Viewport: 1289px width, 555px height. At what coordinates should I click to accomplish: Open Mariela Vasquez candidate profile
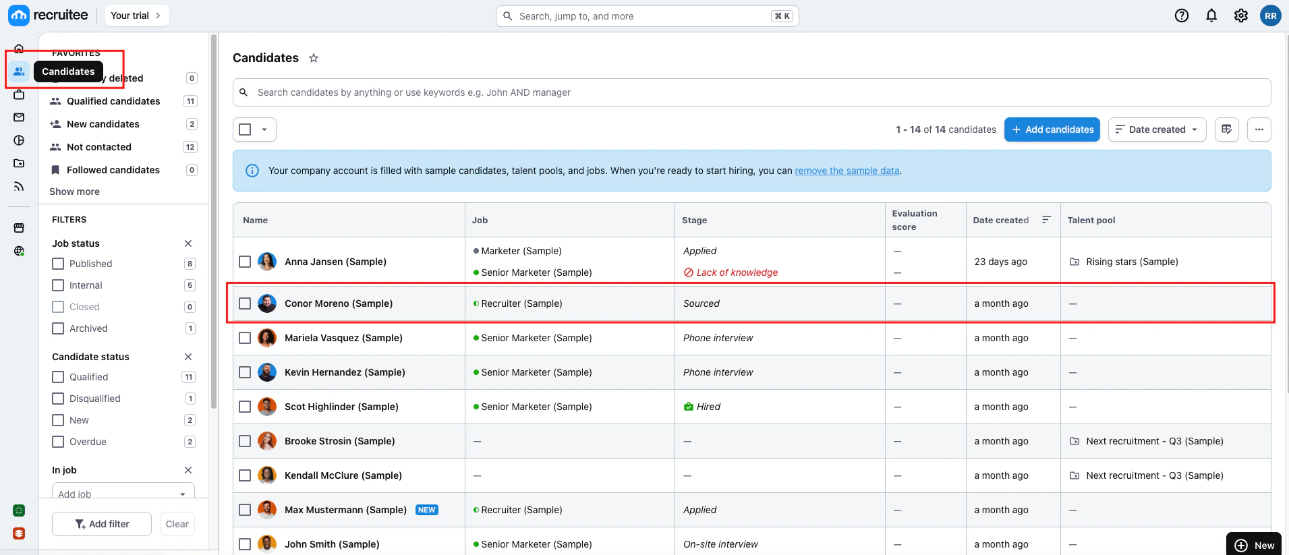tap(343, 338)
